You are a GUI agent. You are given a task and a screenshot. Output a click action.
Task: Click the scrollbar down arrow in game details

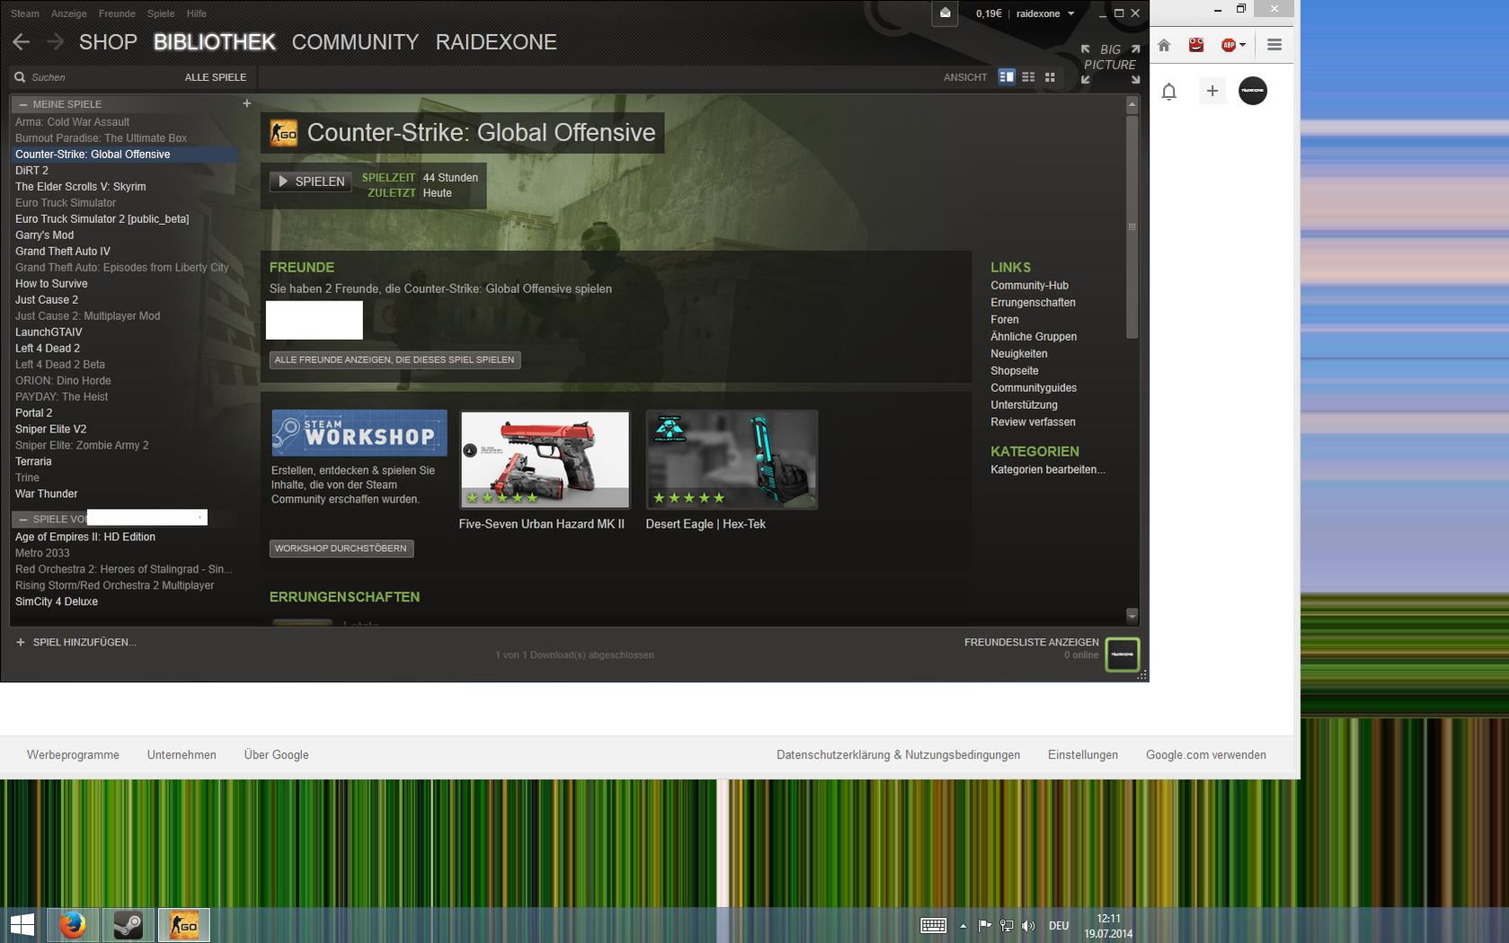coord(1132,616)
